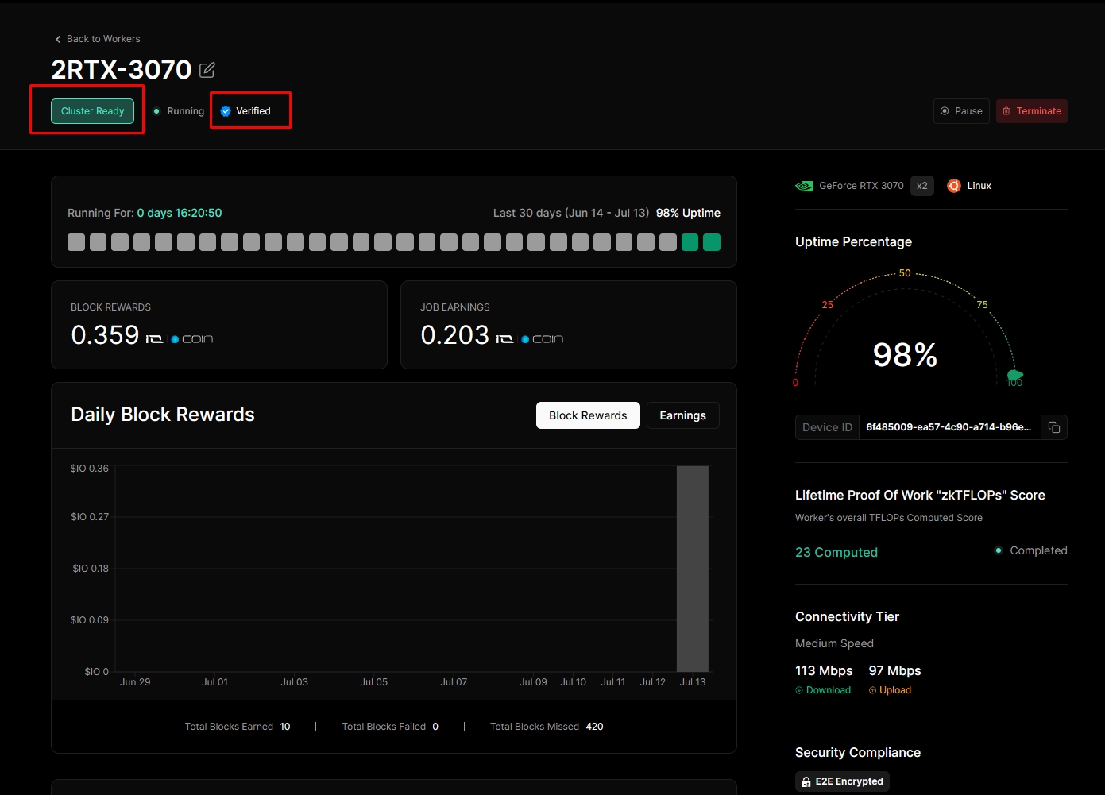This screenshot has width=1105, height=795.
Task: Click the lock icon on E2E Encrypted
Action: [806, 781]
